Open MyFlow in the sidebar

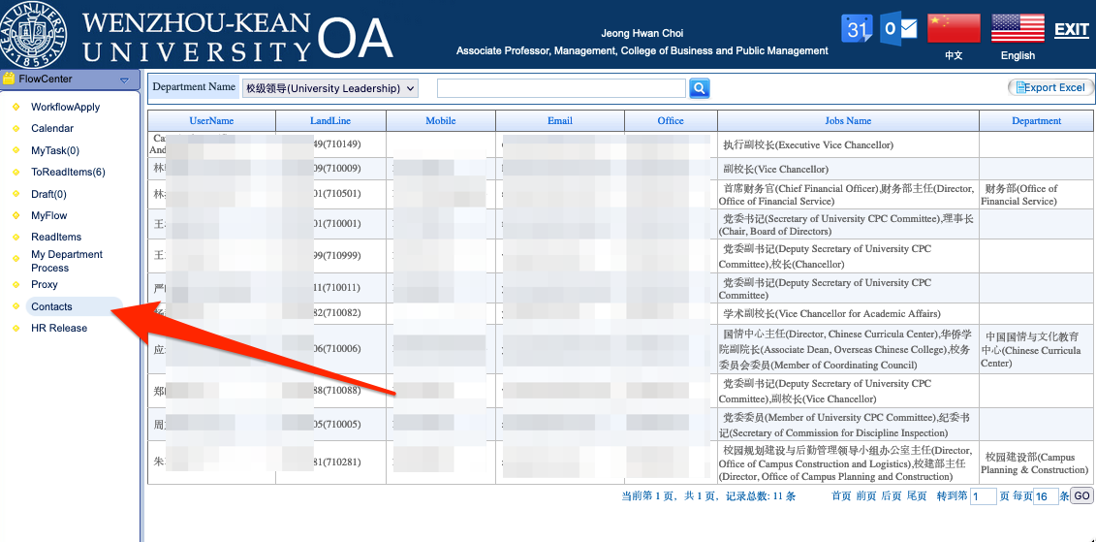[x=48, y=215]
